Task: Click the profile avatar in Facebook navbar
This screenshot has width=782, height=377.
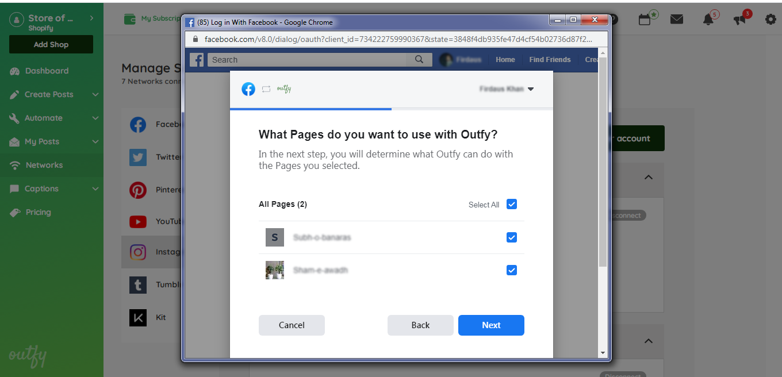Action: click(446, 60)
